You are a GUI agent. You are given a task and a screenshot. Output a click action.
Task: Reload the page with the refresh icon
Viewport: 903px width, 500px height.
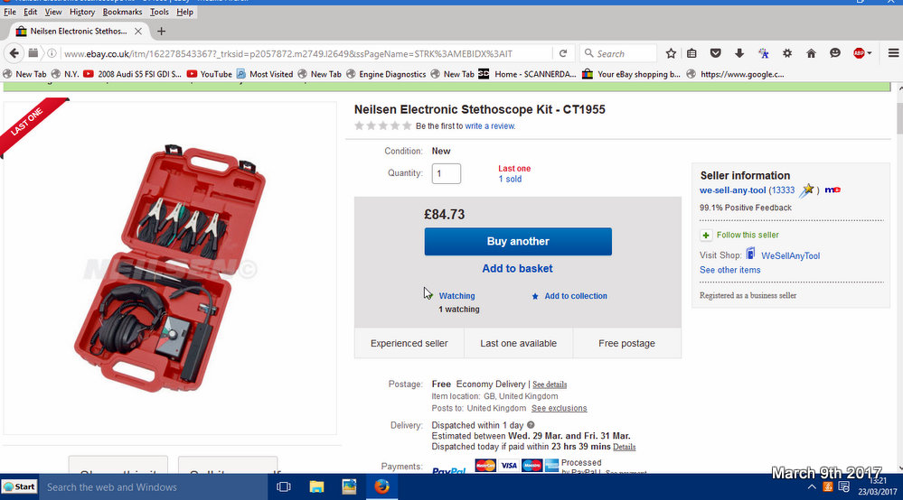pyautogui.click(x=563, y=53)
